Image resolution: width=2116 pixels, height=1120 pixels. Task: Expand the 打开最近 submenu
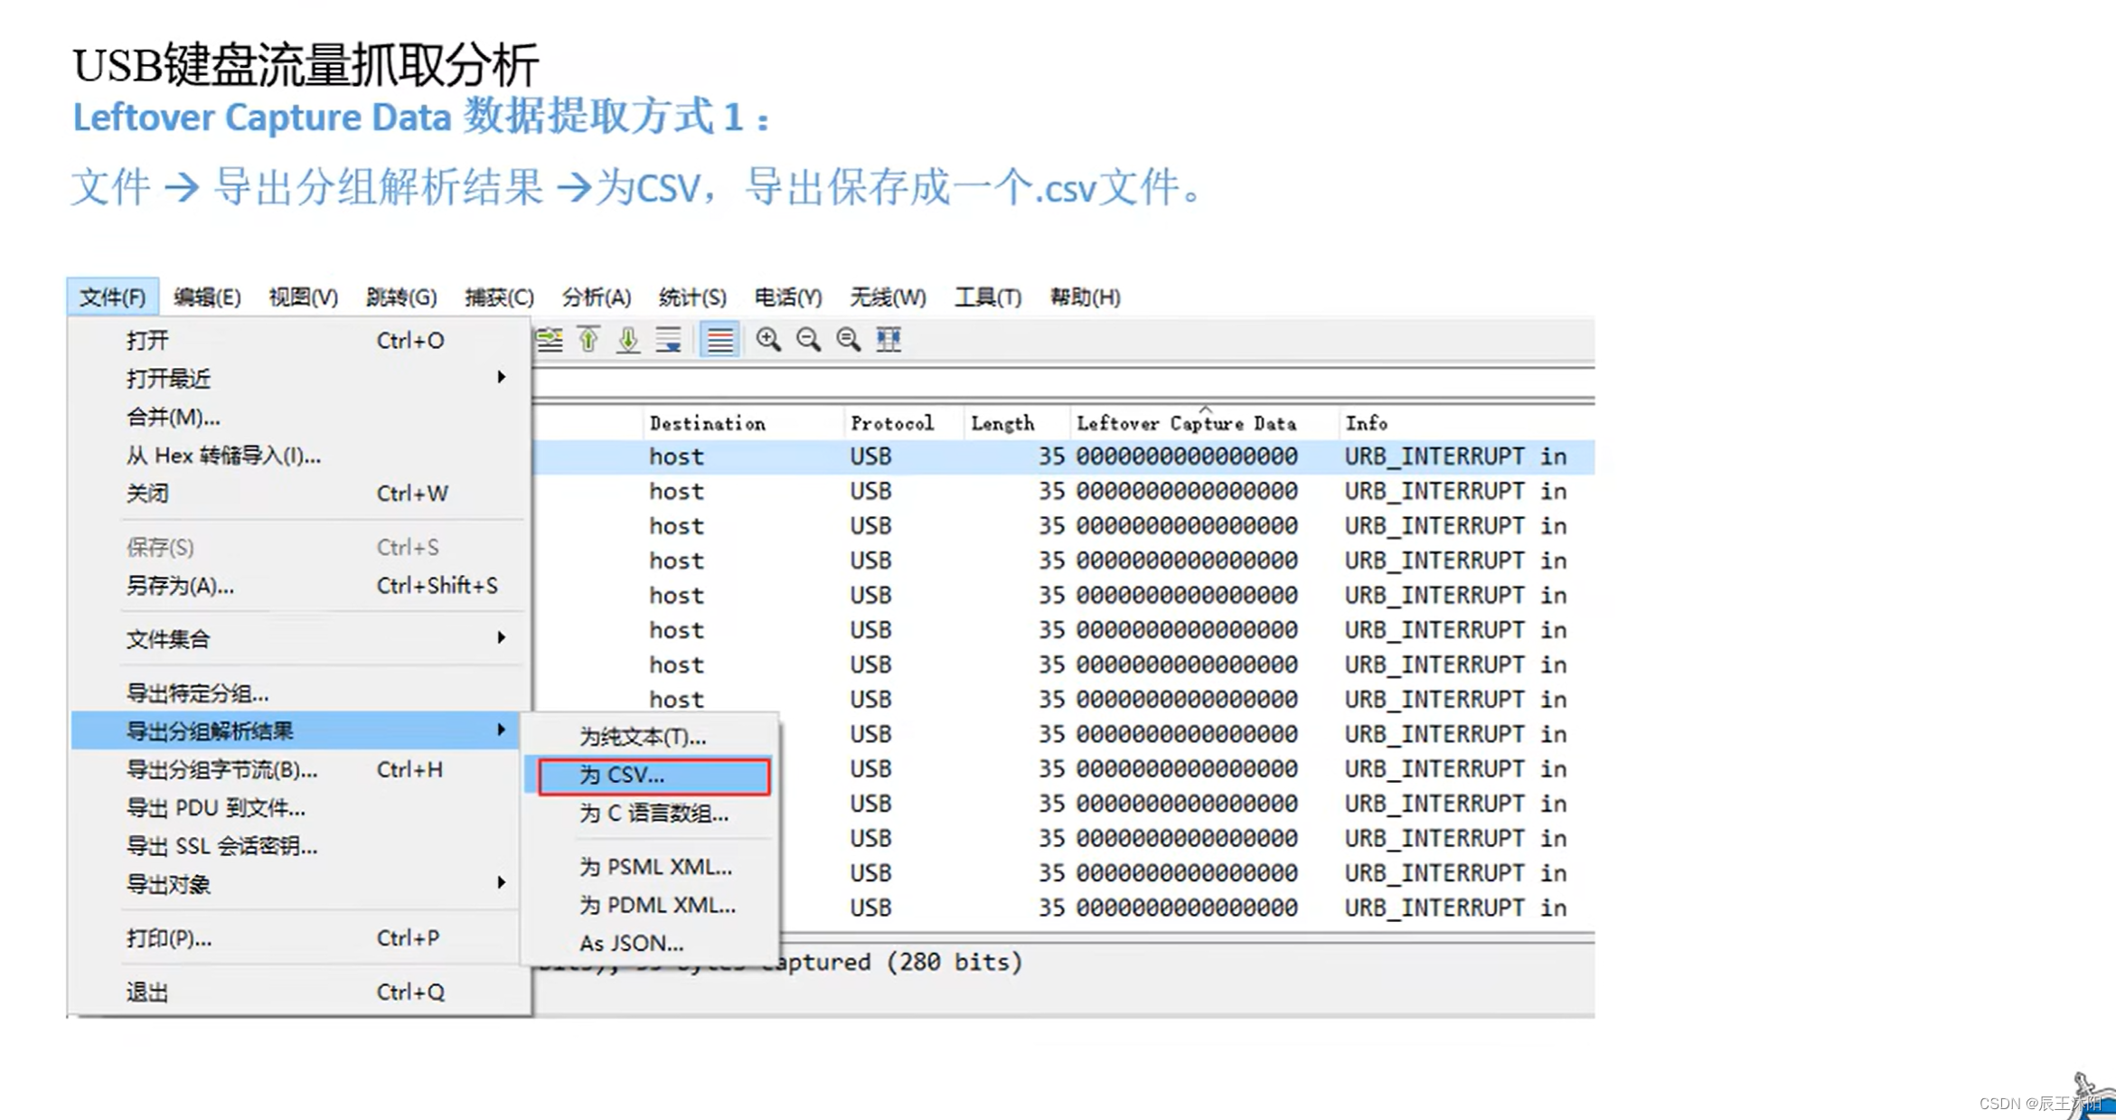point(298,379)
